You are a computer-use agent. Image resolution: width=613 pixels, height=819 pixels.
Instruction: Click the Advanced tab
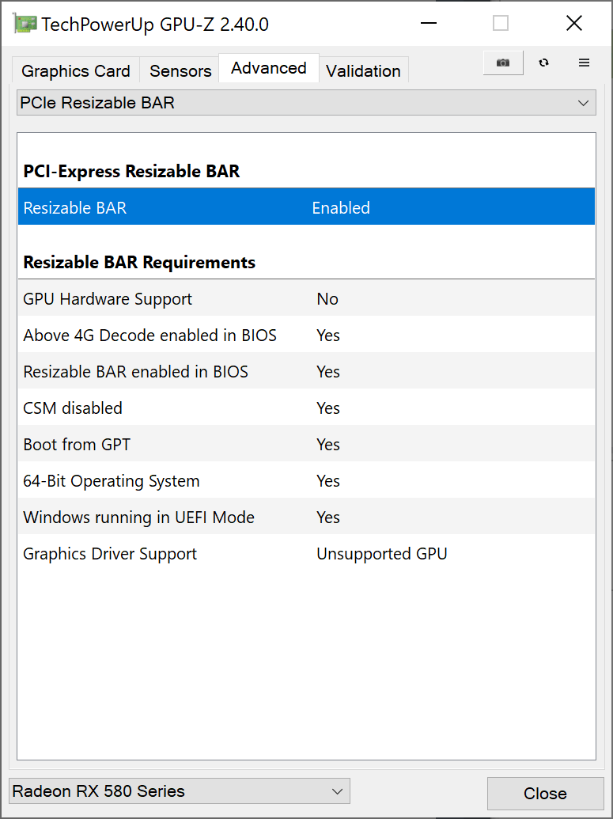click(x=269, y=69)
